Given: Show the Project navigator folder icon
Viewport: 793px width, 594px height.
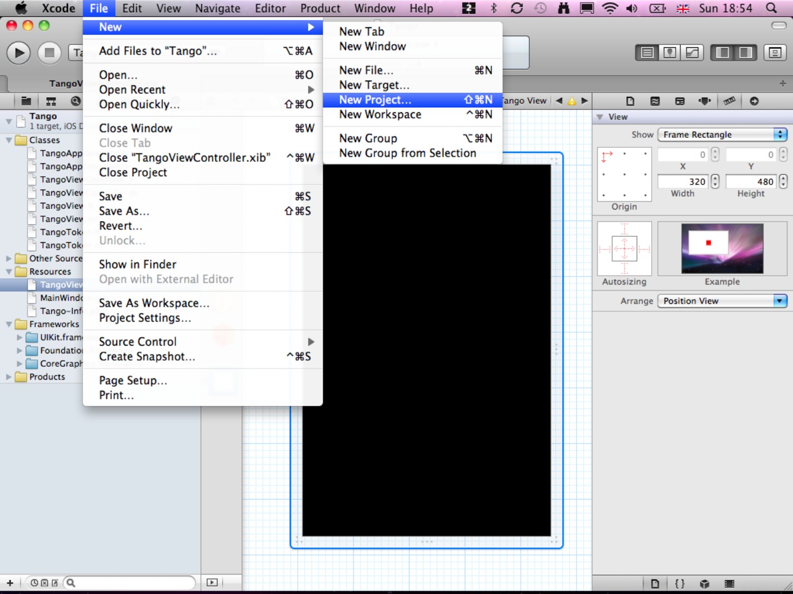Looking at the screenshot, I should pos(26,101).
